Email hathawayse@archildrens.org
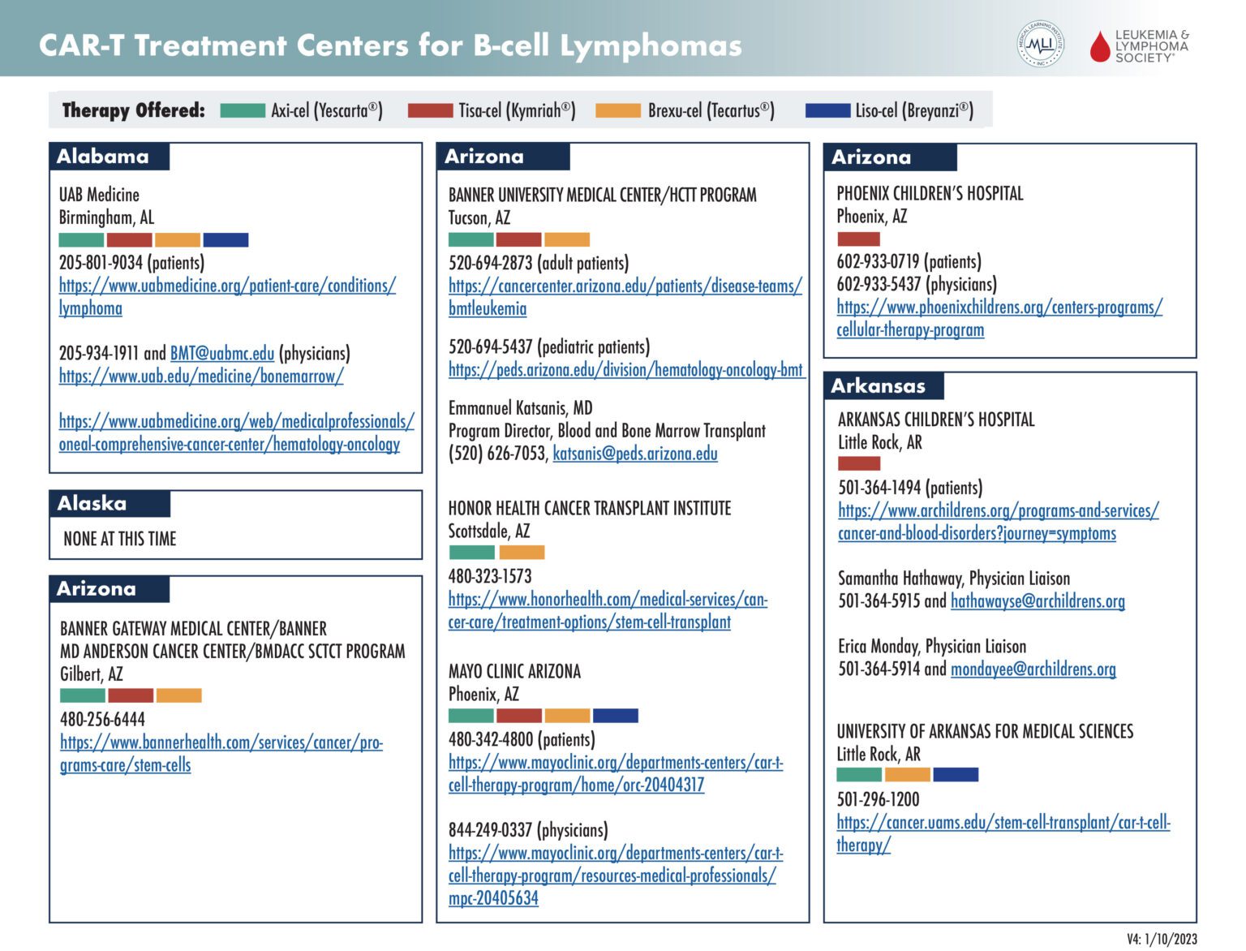This screenshot has height=951, width=1246. pyautogui.click(x=1038, y=600)
